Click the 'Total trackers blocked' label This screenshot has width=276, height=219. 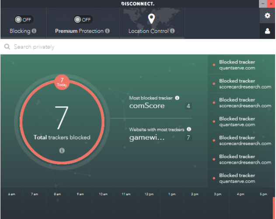(x=62, y=138)
